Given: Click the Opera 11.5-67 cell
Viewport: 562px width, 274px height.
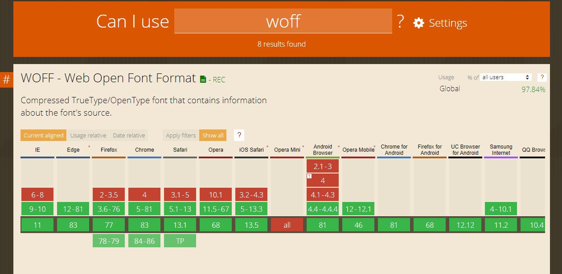Looking at the screenshot, I should (216, 209).
